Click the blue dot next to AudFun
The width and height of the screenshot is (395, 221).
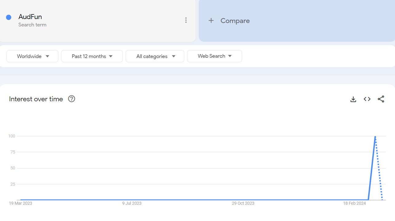9,17
